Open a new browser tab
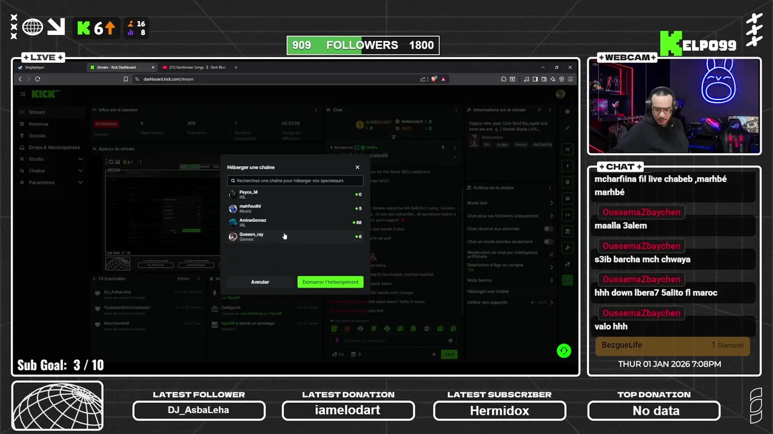This screenshot has height=434, width=773. [x=236, y=68]
